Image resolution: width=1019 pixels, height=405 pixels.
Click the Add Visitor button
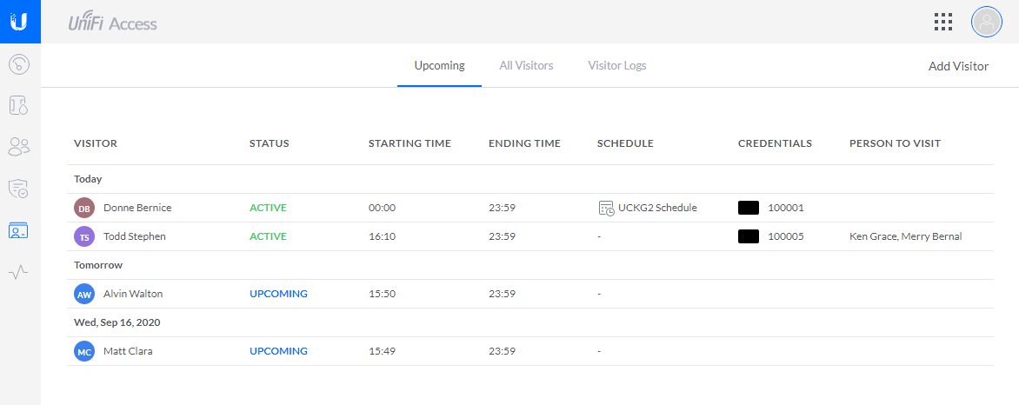click(958, 66)
